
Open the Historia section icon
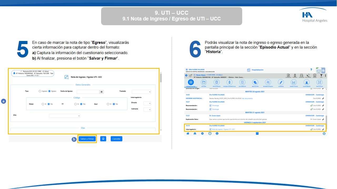click(x=204, y=82)
